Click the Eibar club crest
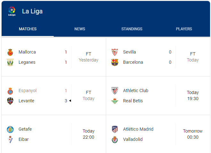This screenshot has height=153, width=211. (10, 140)
